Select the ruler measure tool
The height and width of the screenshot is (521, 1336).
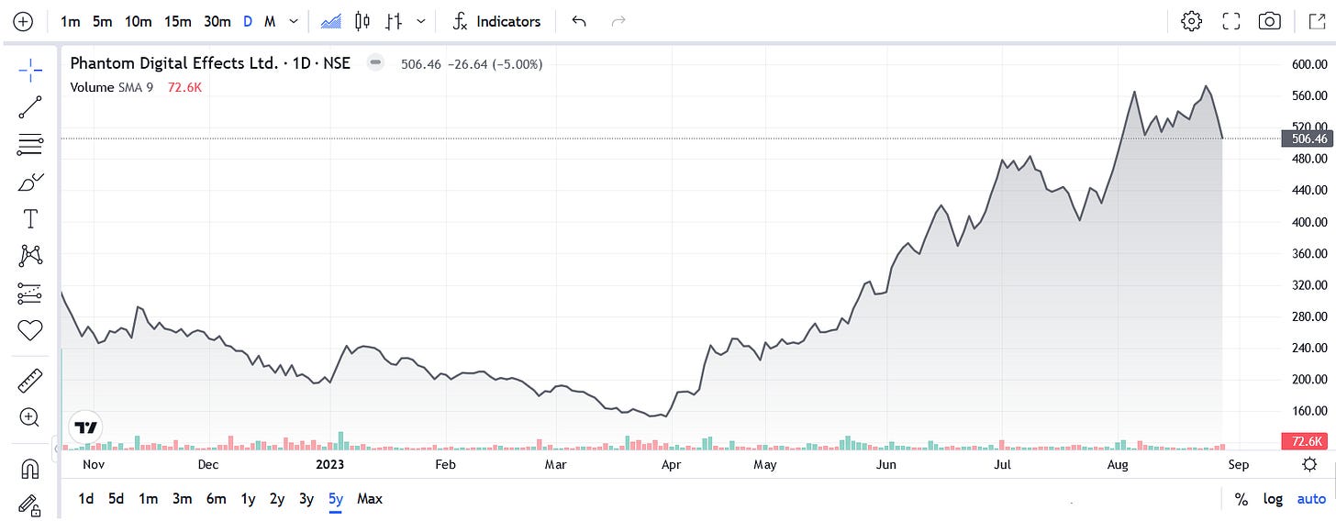pyautogui.click(x=30, y=380)
